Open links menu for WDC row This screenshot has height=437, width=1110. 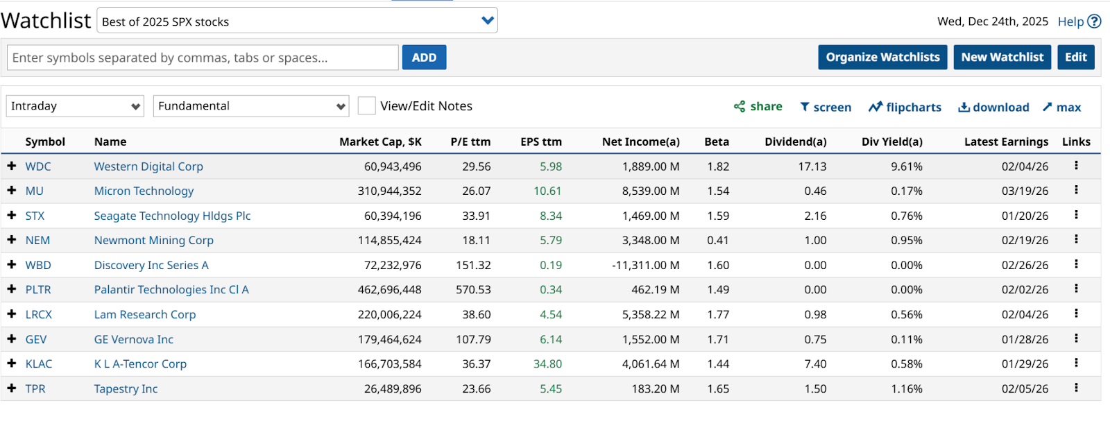coord(1076,166)
